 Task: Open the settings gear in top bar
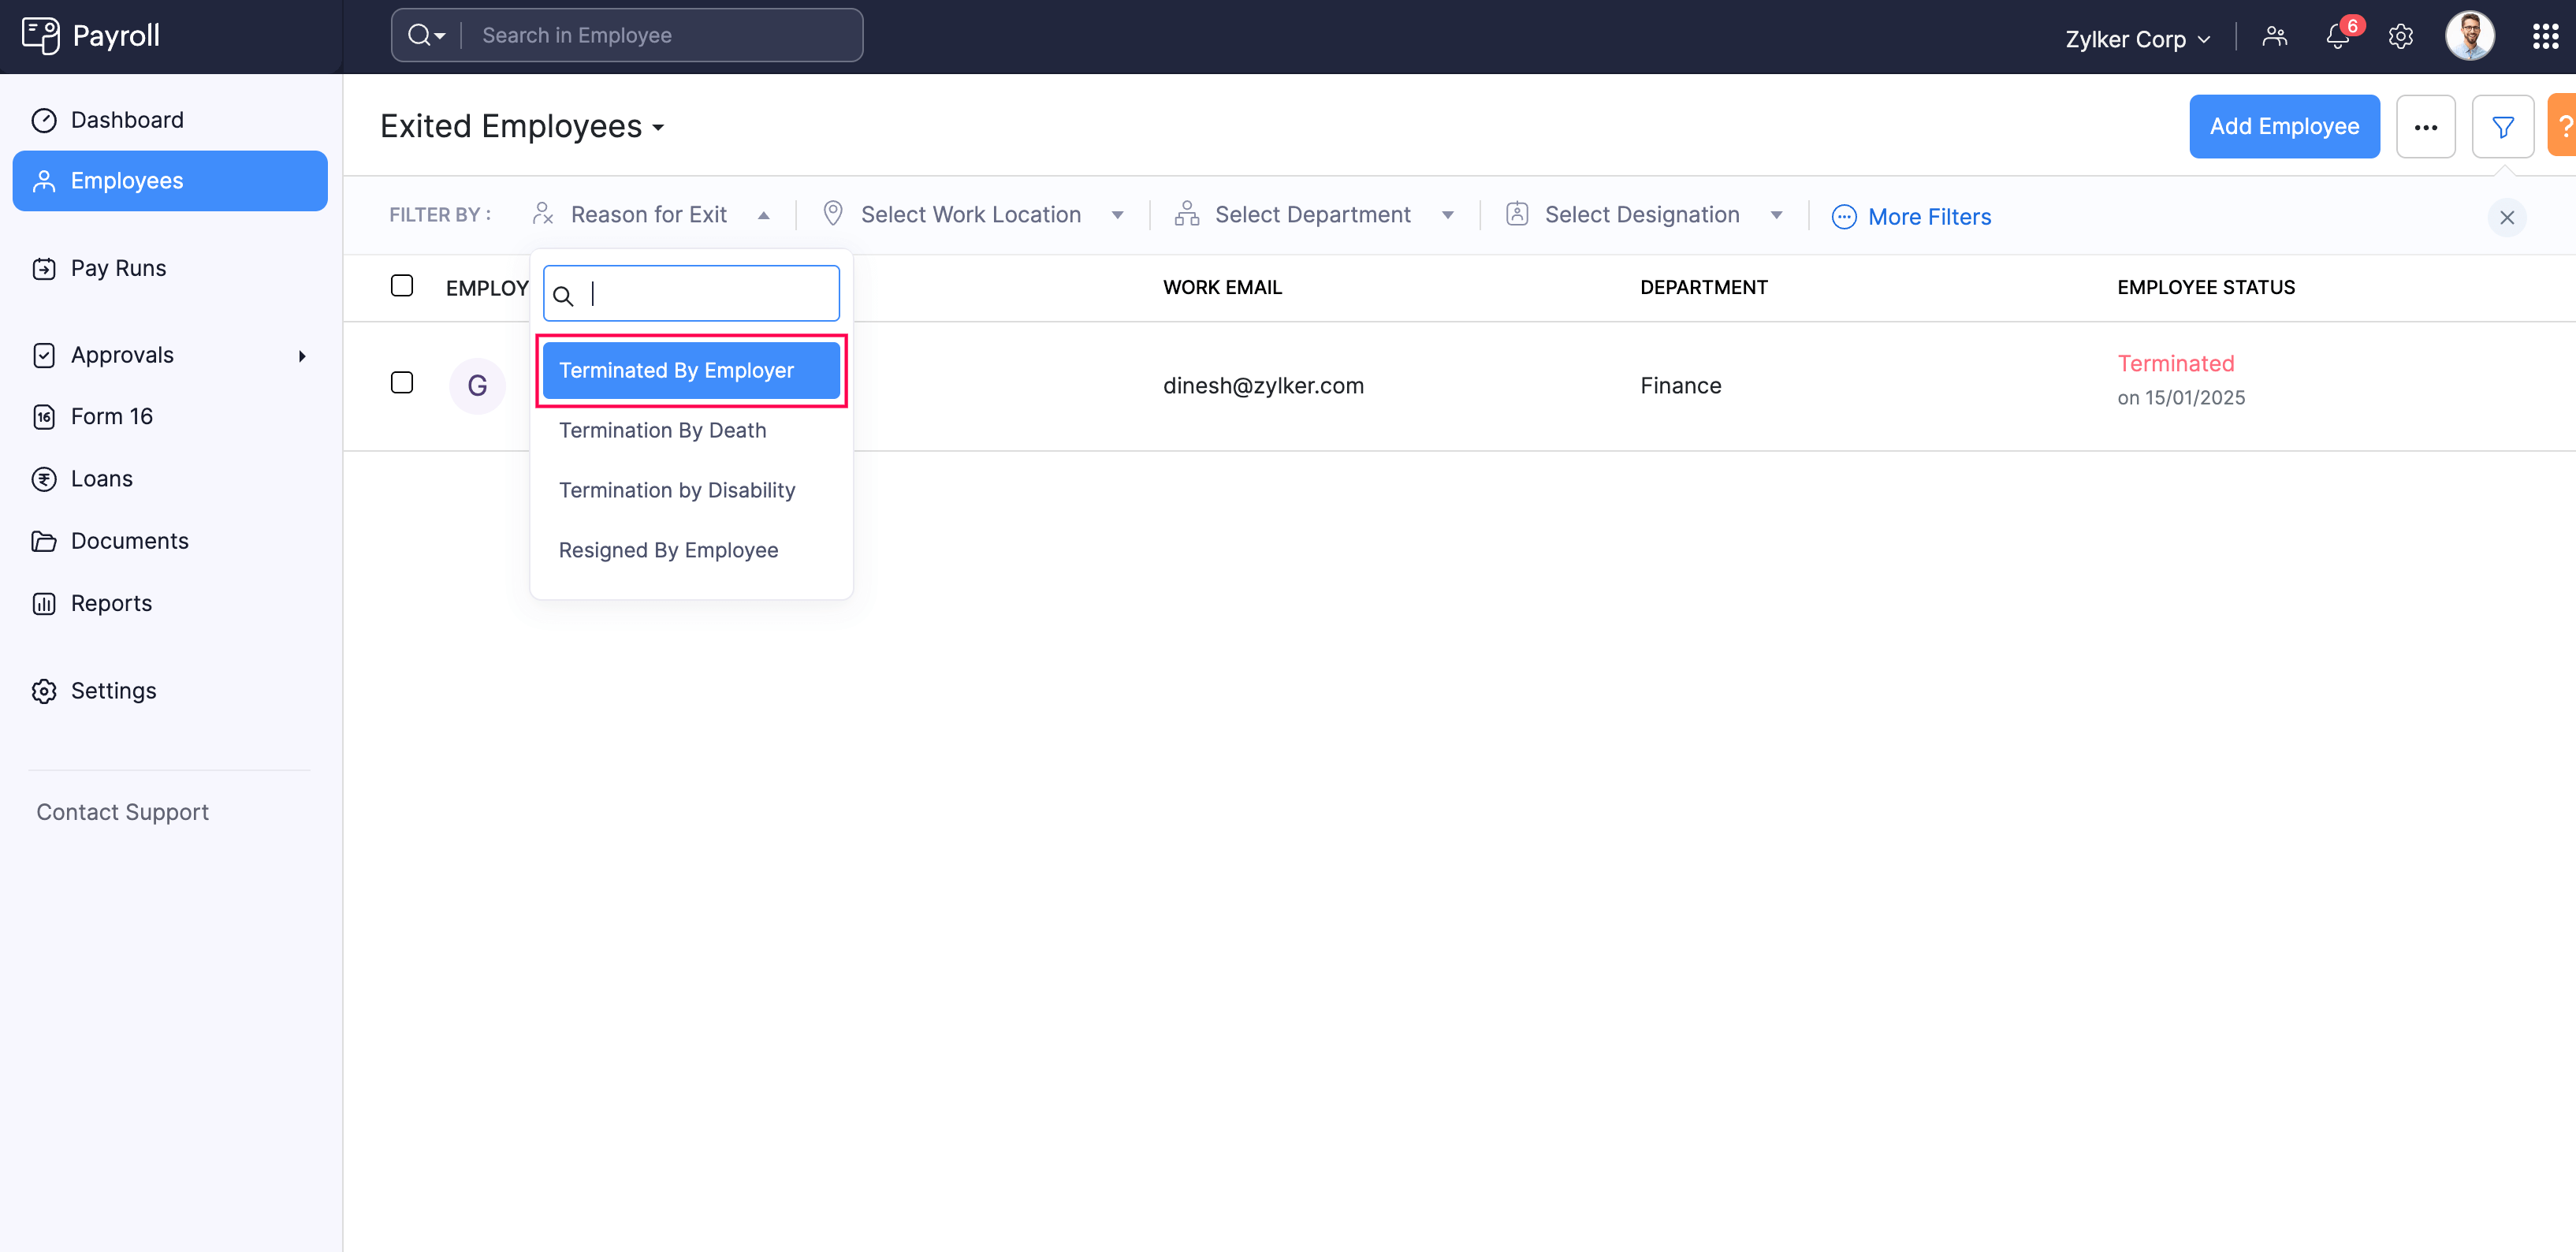(x=2401, y=38)
